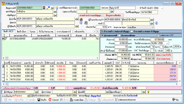The image size is (184, 104).
Task: Click the yellow light bulb icon
Action: (x=148, y=92)
